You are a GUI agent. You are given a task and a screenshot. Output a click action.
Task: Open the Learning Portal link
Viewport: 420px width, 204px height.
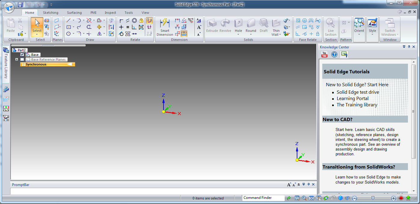[352, 99]
